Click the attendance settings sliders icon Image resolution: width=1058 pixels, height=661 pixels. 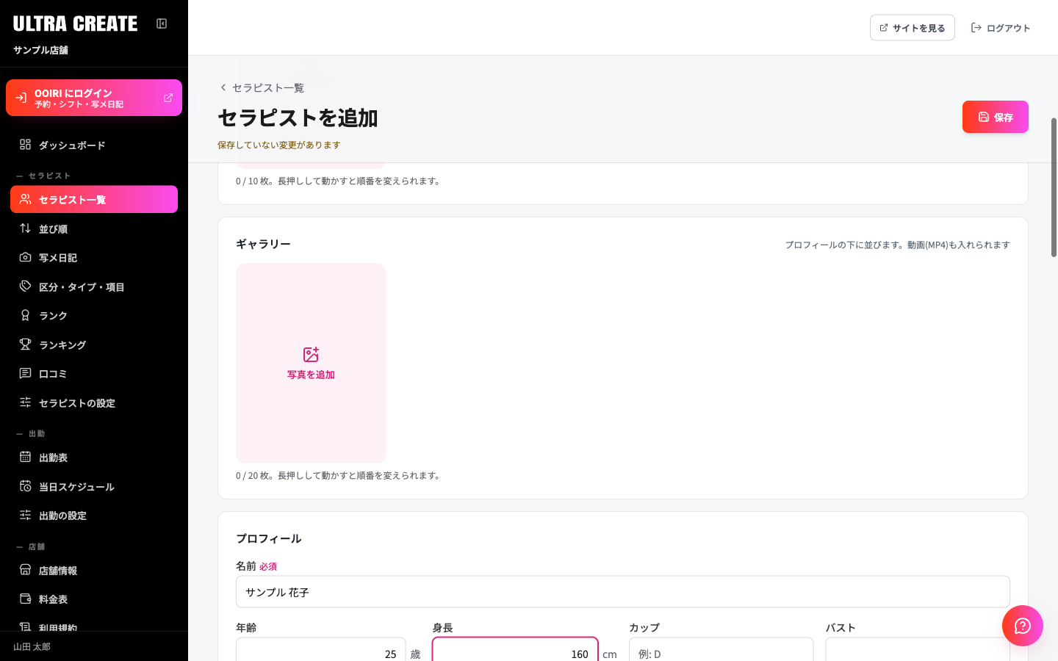tap(25, 515)
